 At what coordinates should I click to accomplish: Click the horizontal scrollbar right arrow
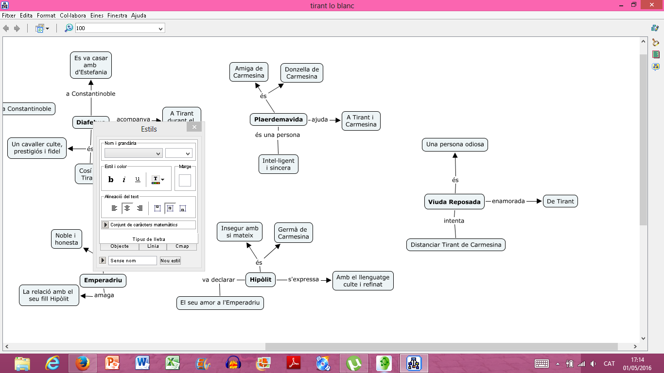point(635,346)
